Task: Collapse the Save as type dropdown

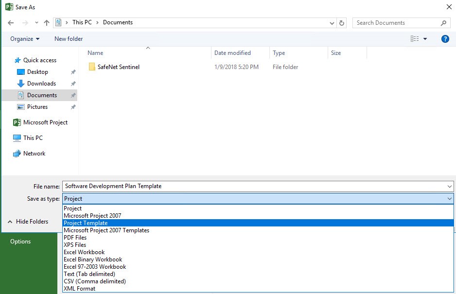Action: 449,199
